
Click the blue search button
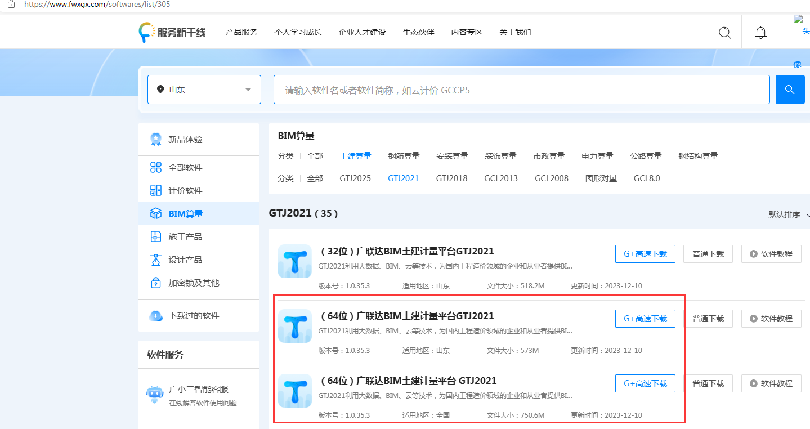point(790,90)
